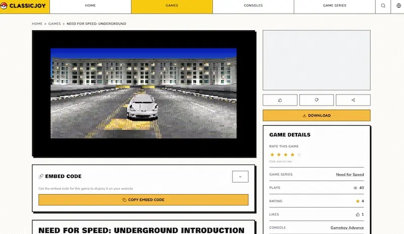Screen dimensions: 404x234
Task: Open the Gameboy Advance console link
Action: click(x=347, y=227)
